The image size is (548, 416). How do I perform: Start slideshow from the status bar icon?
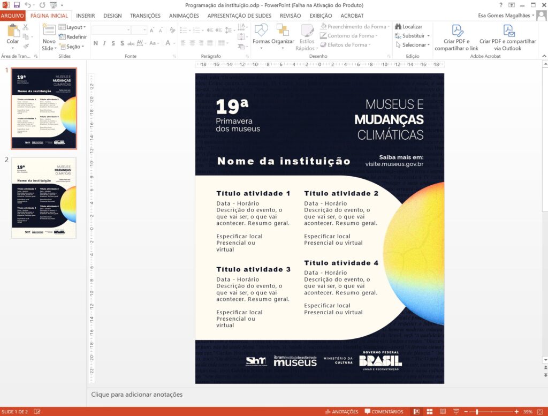tap(455, 412)
